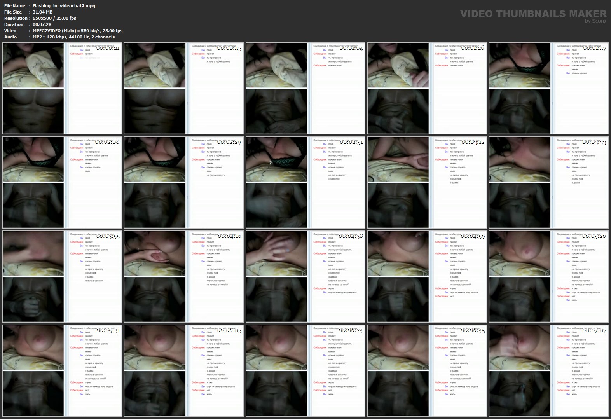Click the Duration value 00:07:28
The height and width of the screenshot is (419, 611).
tap(42, 24)
